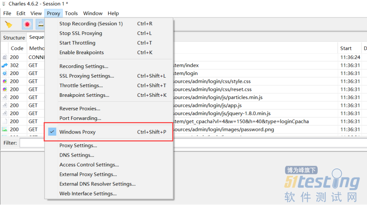
Task: Open the View menu
Action: (x=36, y=14)
